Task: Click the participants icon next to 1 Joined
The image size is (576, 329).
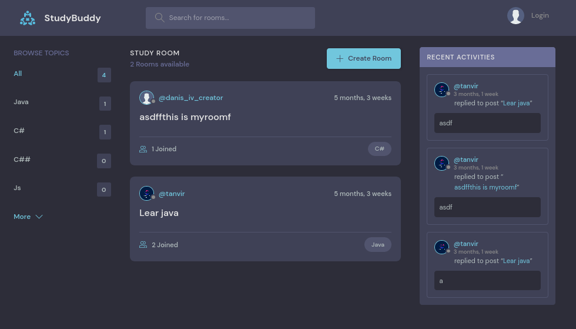Action: tap(143, 149)
